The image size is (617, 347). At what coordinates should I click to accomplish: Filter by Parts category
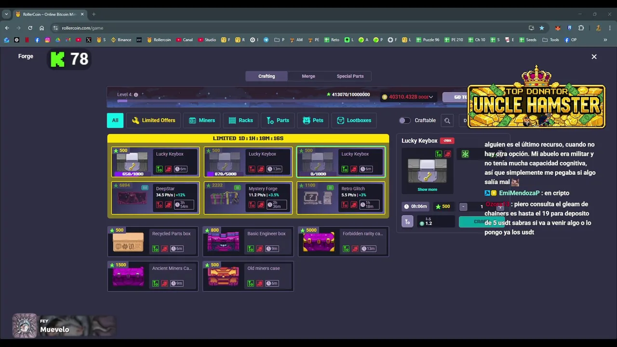pyautogui.click(x=278, y=120)
